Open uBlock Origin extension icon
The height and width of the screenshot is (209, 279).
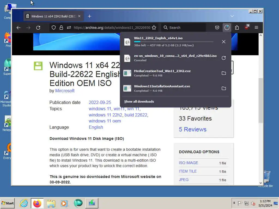pos(247,27)
